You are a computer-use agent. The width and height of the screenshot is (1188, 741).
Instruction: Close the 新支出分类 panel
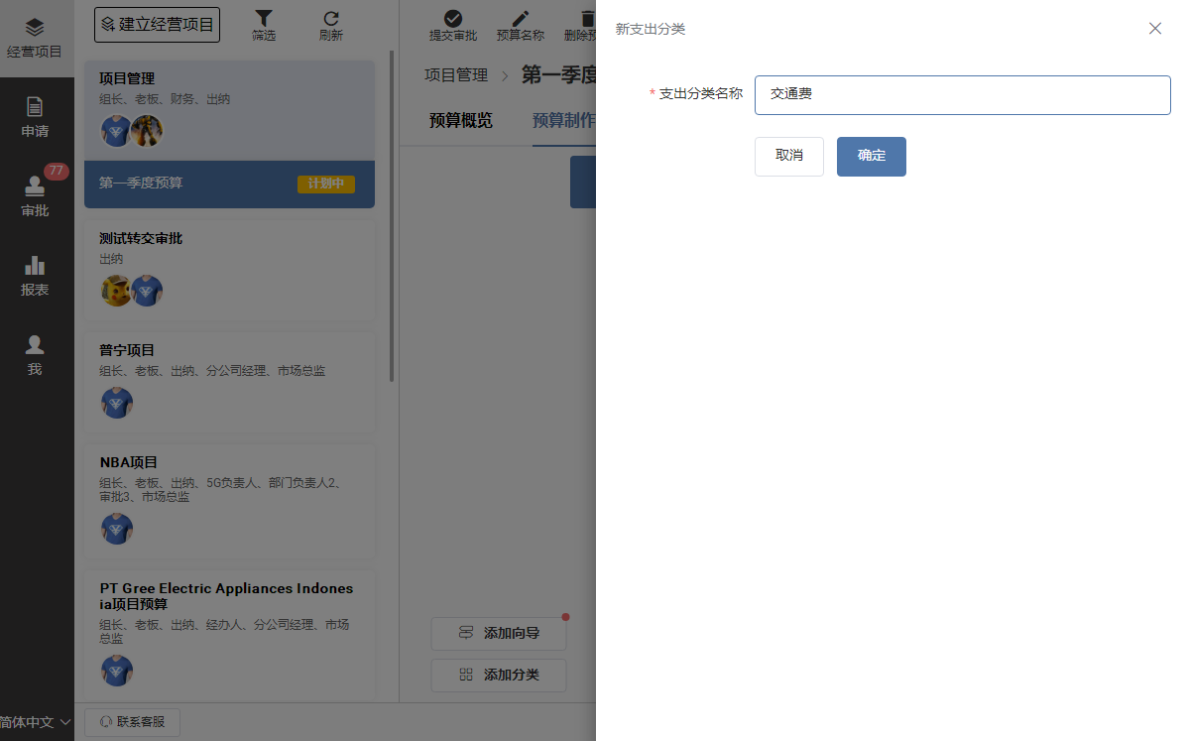pos(1155,29)
